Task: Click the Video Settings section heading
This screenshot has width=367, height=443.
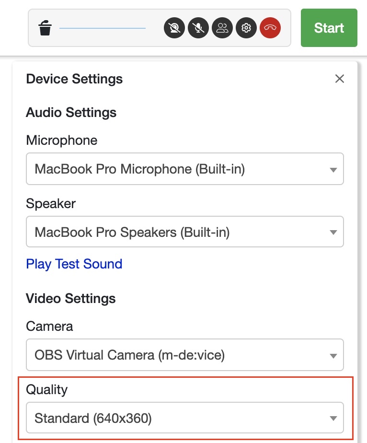Action: pyautogui.click(x=71, y=299)
